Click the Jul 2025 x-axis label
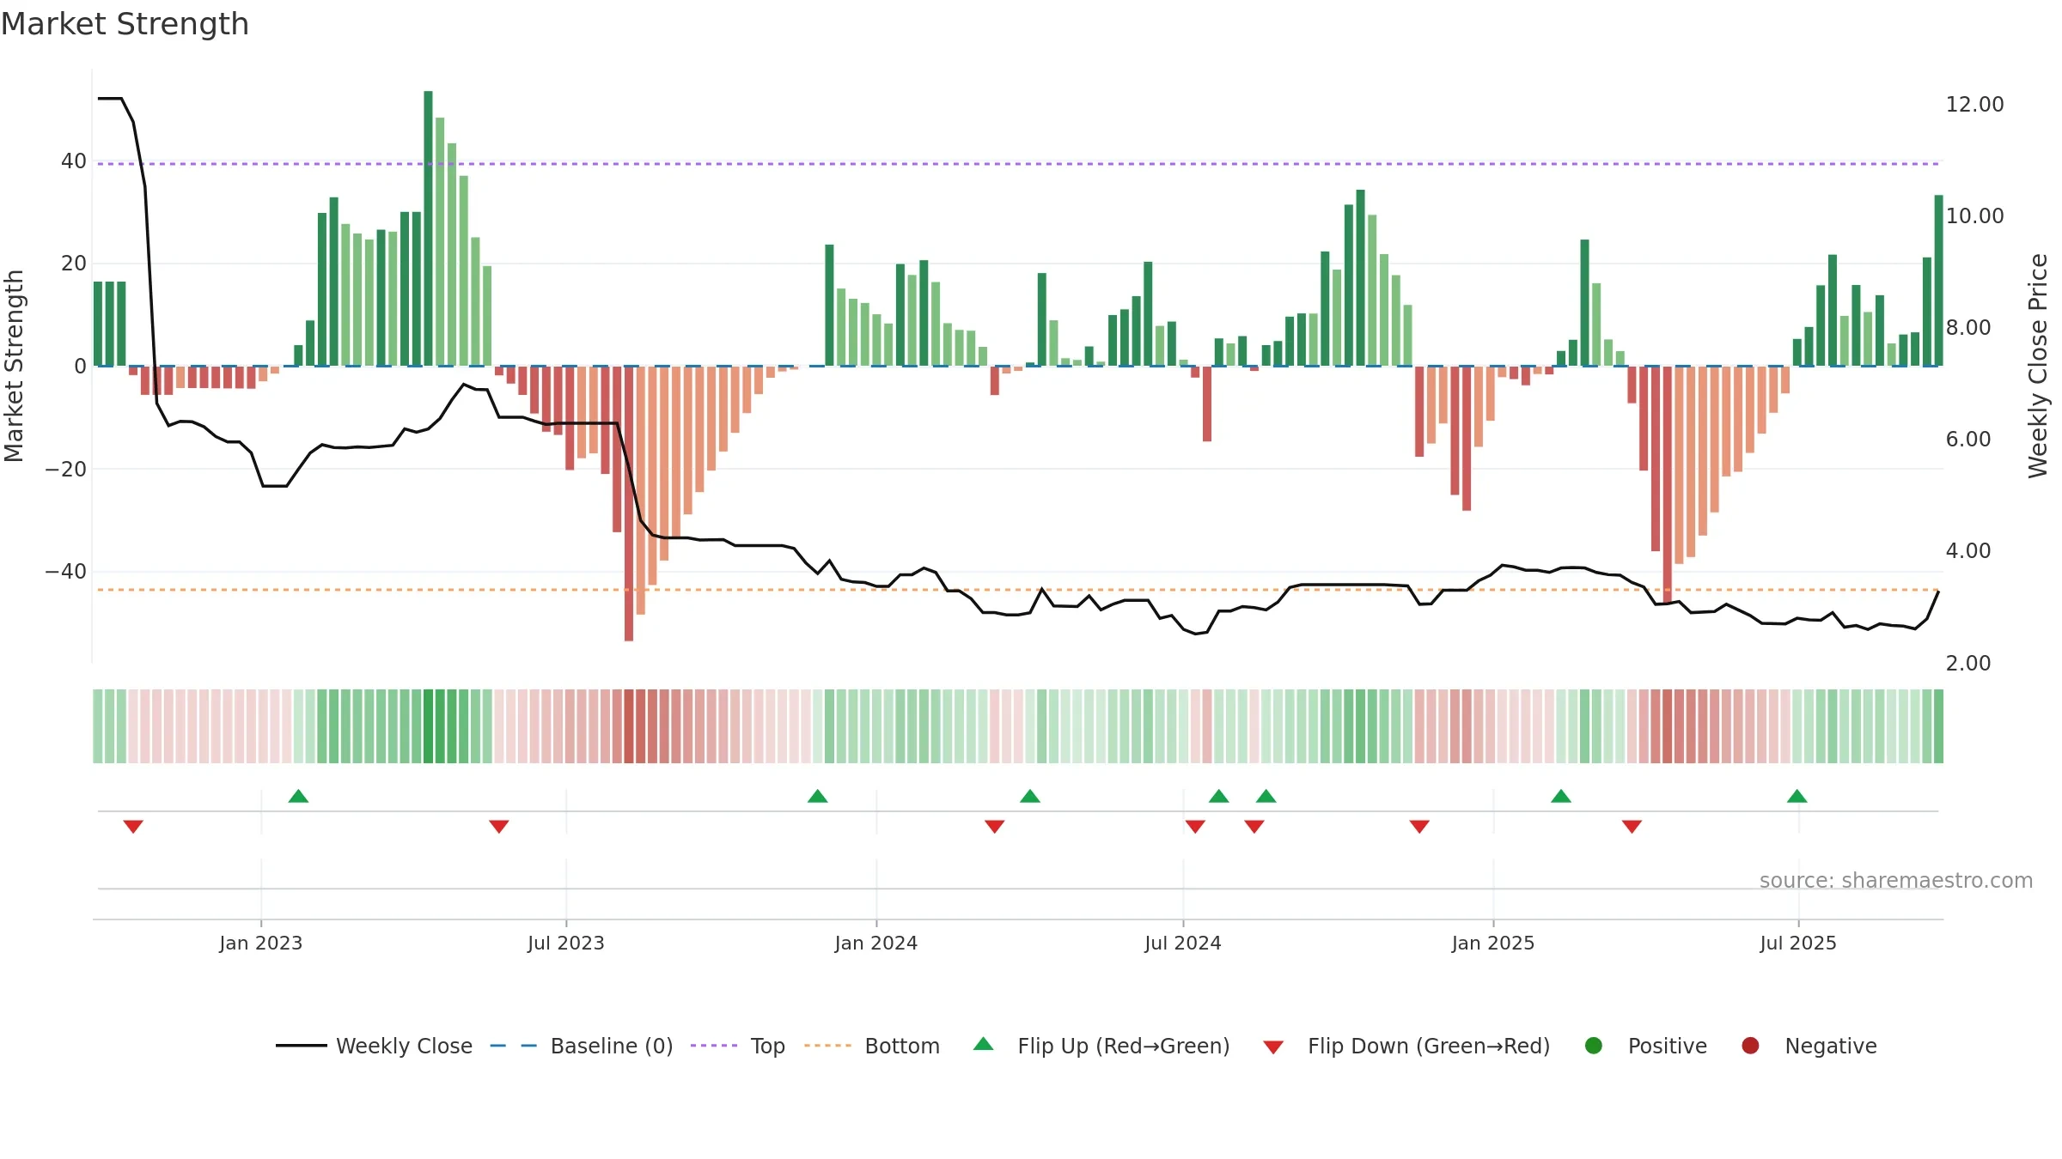 (1798, 943)
